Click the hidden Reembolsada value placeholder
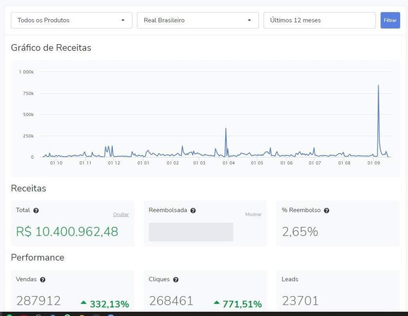This screenshot has height=316, width=408. click(191, 232)
